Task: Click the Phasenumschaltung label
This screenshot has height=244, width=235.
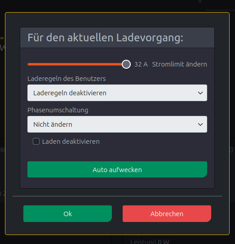Action: pyautogui.click(x=58, y=110)
